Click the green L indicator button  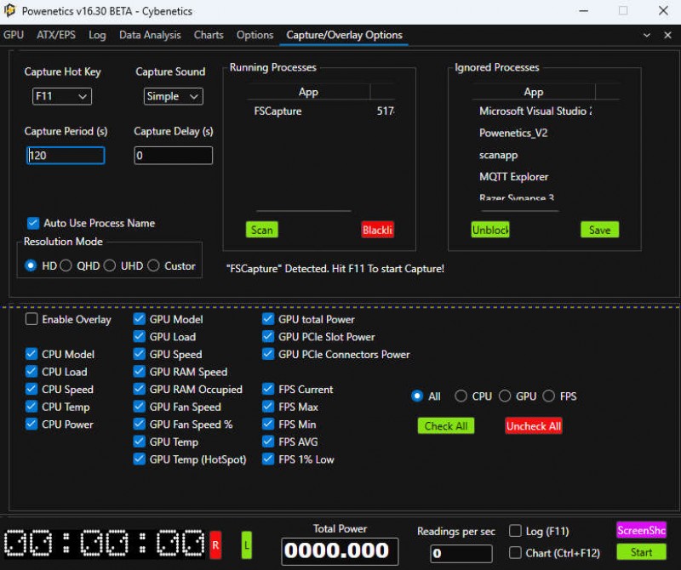247,544
